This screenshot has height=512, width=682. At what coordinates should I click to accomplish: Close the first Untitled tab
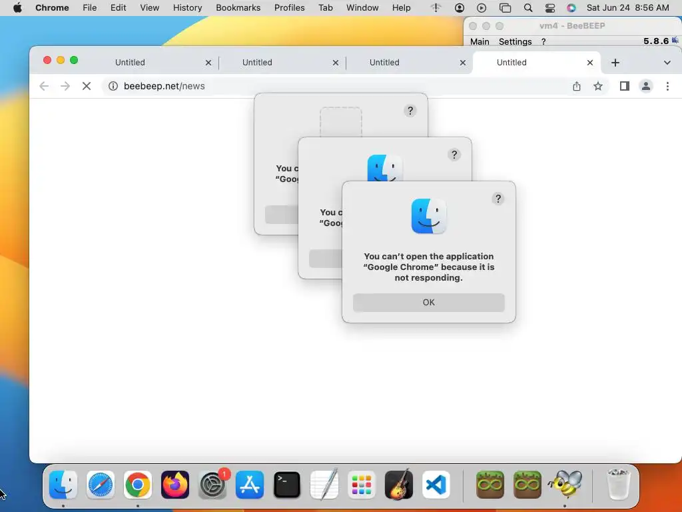(208, 63)
